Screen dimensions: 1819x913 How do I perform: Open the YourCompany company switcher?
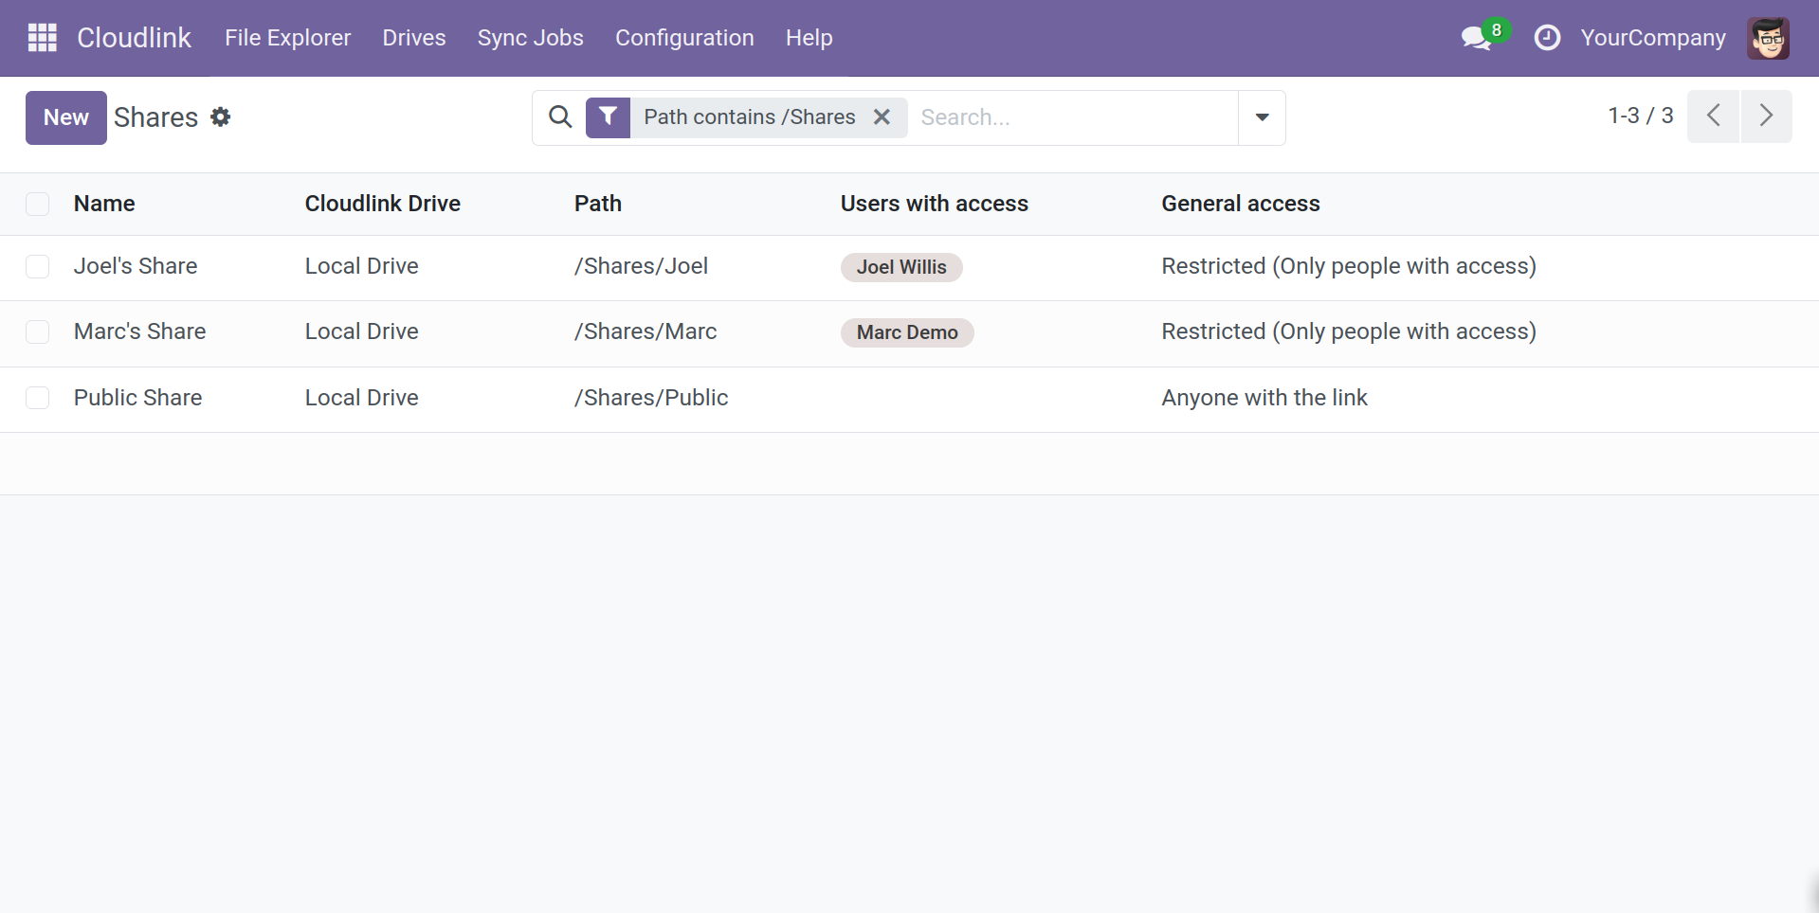point(1652,38)
